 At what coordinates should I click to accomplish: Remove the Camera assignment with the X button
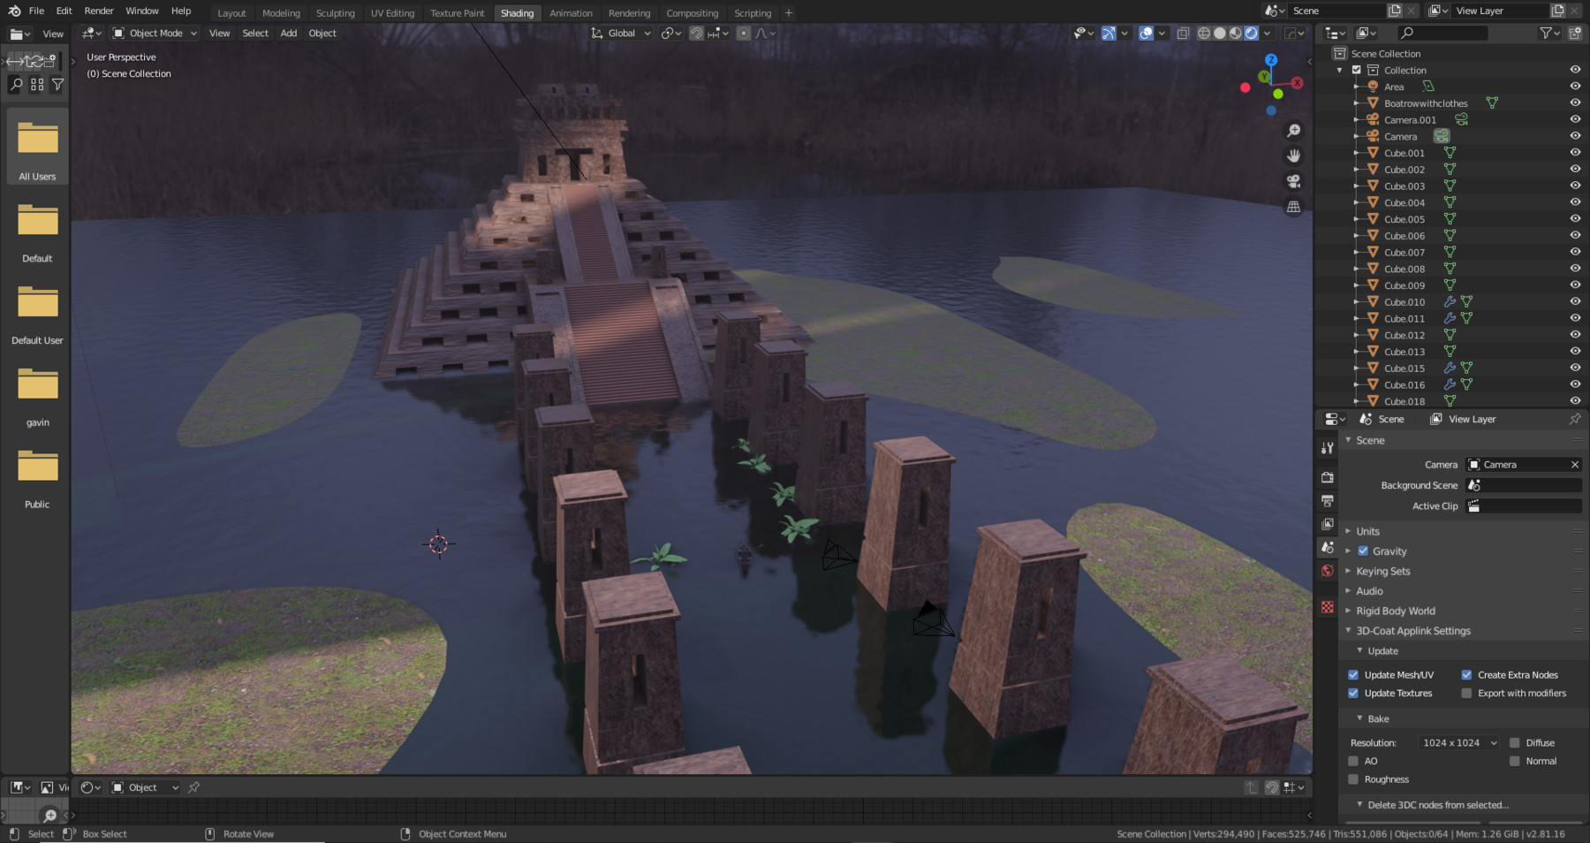[1574, 464]
